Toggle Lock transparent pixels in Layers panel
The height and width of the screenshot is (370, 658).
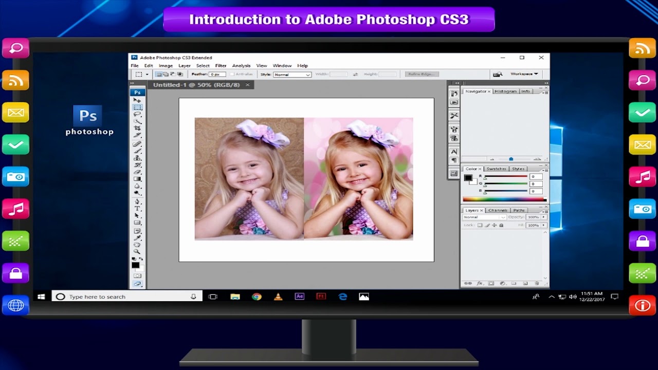pos(480,225)
